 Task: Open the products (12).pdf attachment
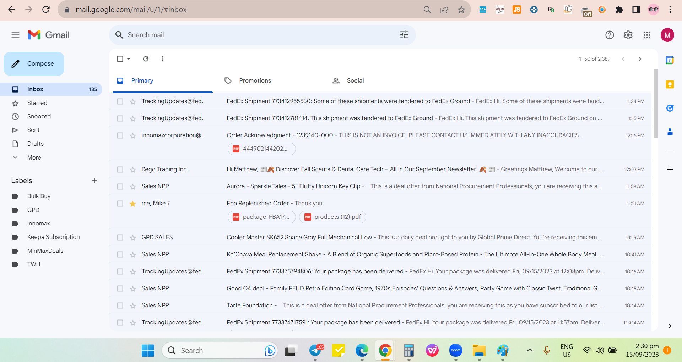[332, 217]
